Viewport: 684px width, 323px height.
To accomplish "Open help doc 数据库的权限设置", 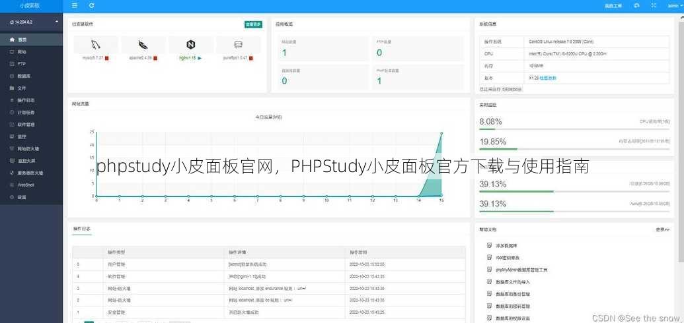I will [513, 318].
